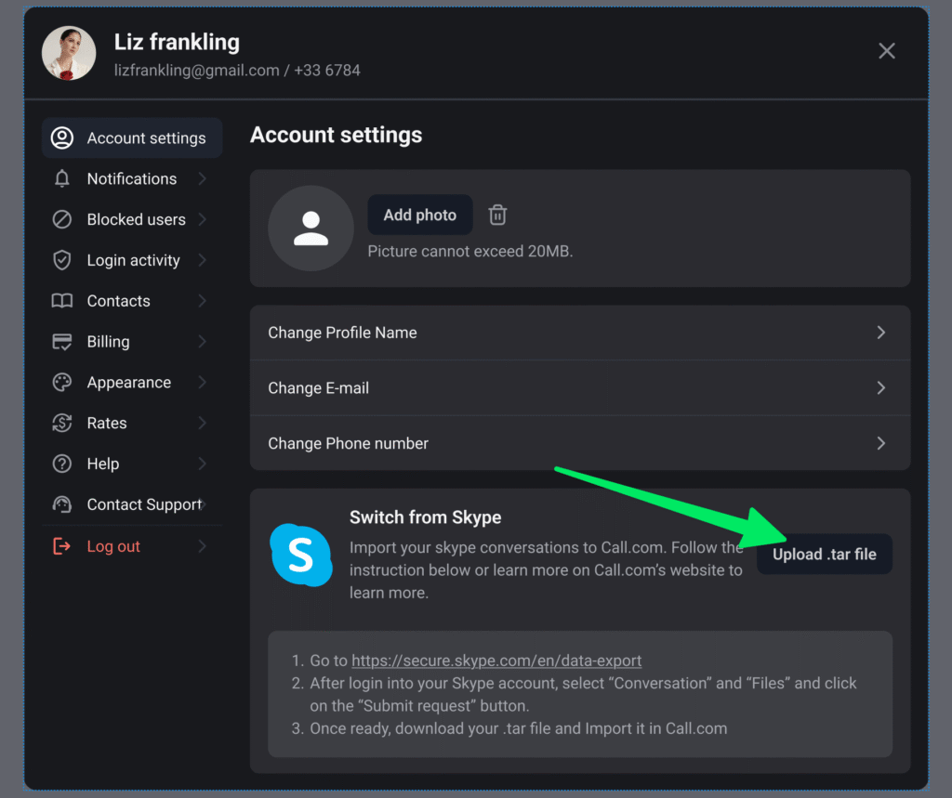Log out using the red sidebar item
Screen dimensions: 952x798
pos(113,546)
